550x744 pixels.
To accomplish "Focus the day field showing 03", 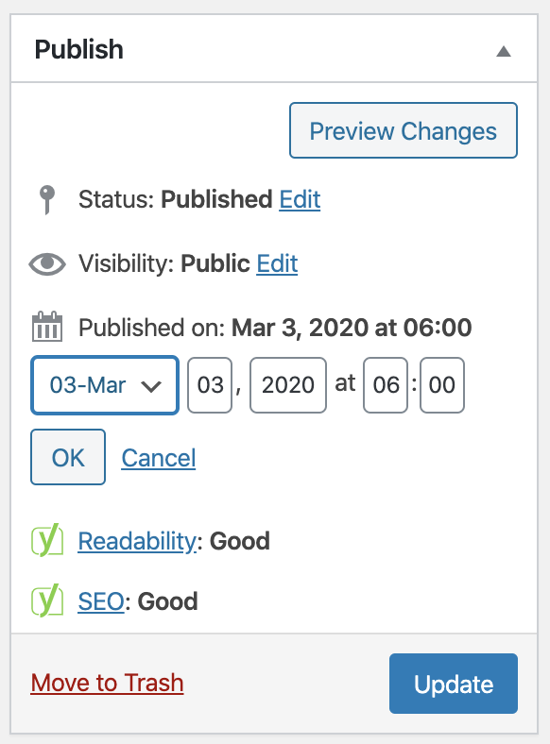I will coord(210,385).
